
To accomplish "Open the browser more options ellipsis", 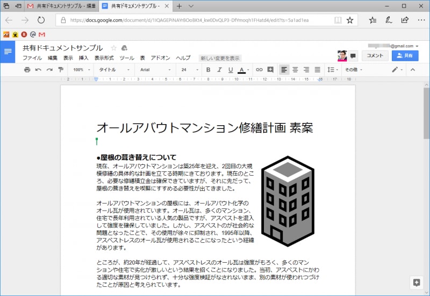I will pyautogui.click(x=421, y=20).
